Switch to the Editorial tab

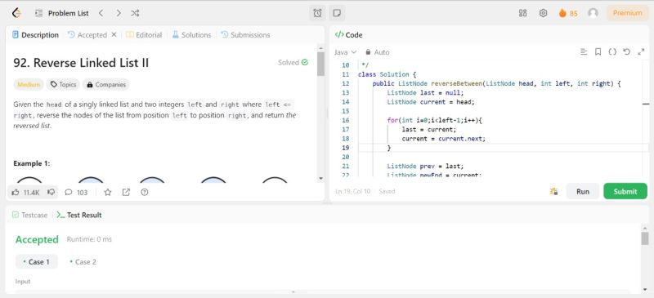pos(144,35)
